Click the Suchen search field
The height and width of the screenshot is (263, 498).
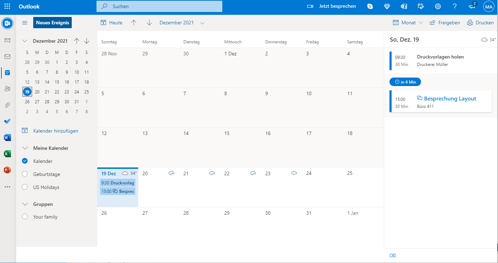159,6
